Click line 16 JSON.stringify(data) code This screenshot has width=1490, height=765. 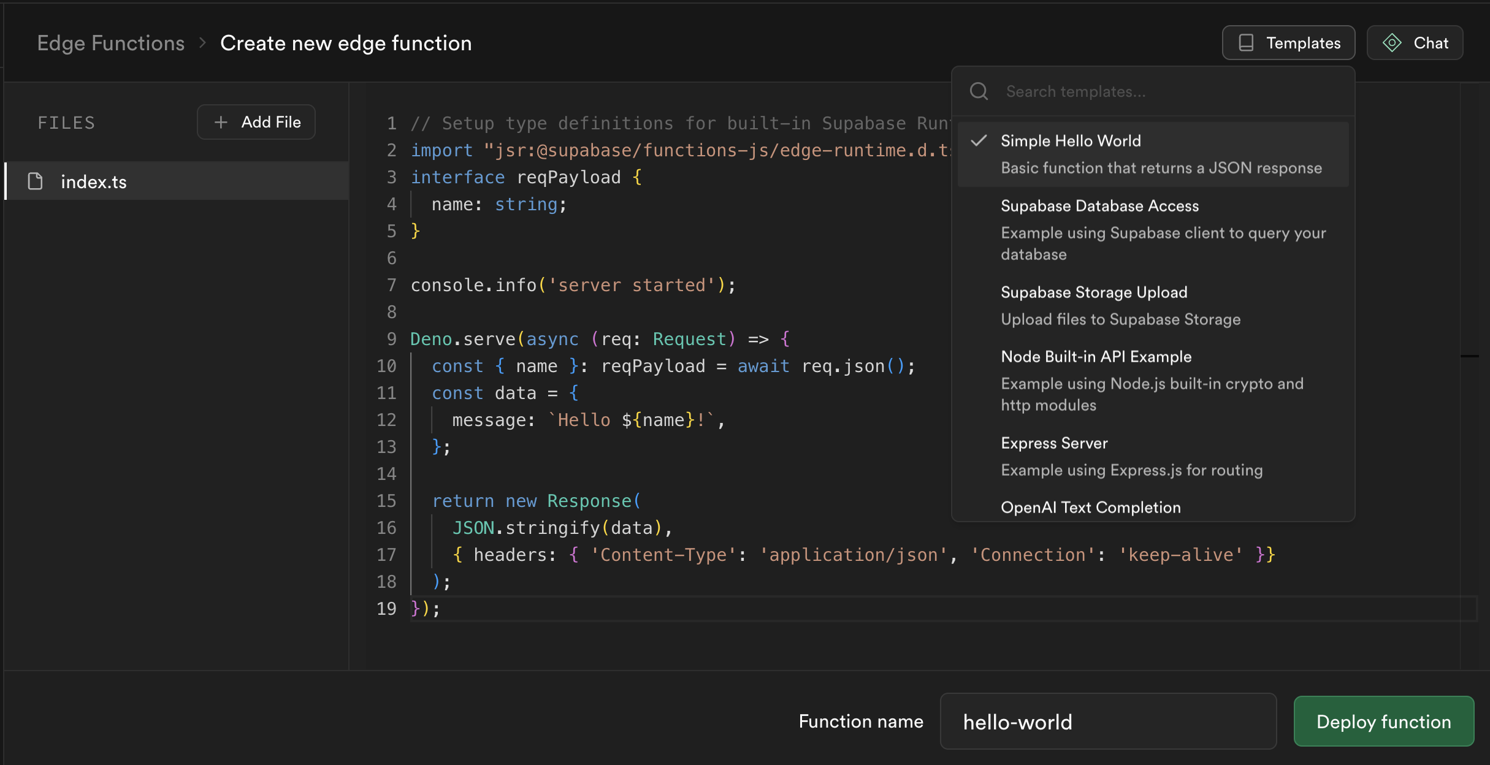click(562, 528)
